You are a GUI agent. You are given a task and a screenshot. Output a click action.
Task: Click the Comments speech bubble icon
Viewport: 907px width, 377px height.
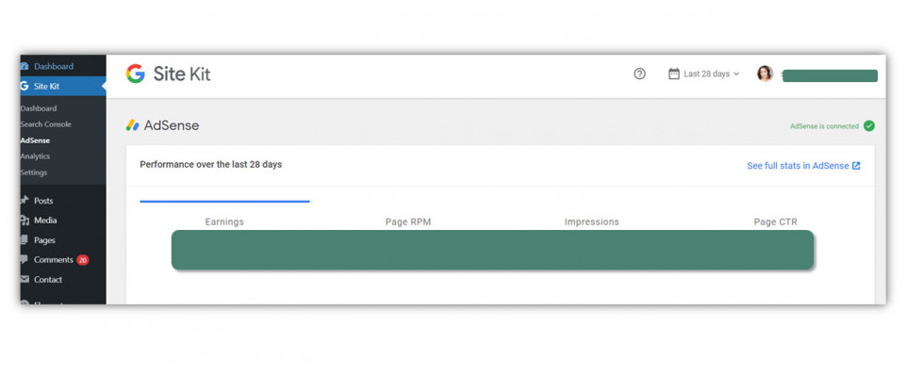click(25, 259)
